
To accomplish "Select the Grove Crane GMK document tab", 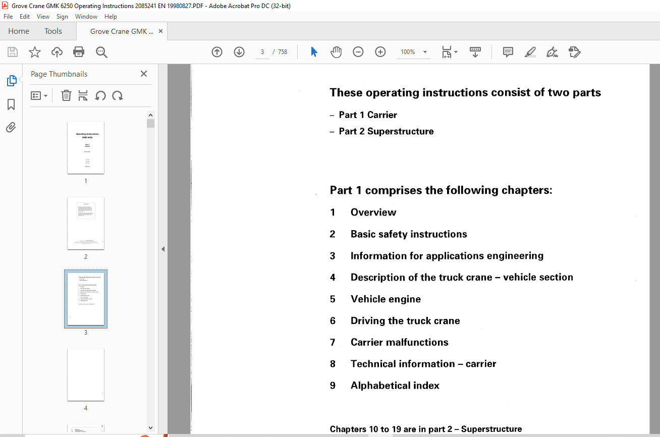I will [122, 31].
